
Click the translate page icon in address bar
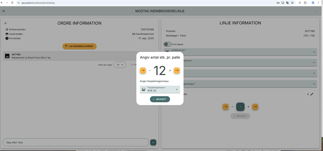(287, 3)
